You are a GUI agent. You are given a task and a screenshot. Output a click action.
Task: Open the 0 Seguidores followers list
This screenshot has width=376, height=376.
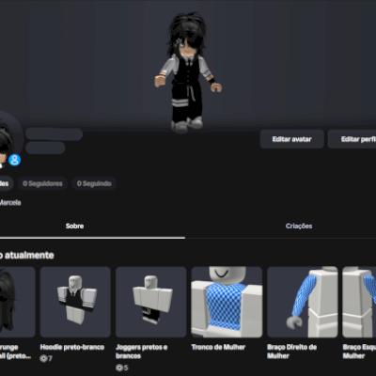click(42, 183)
